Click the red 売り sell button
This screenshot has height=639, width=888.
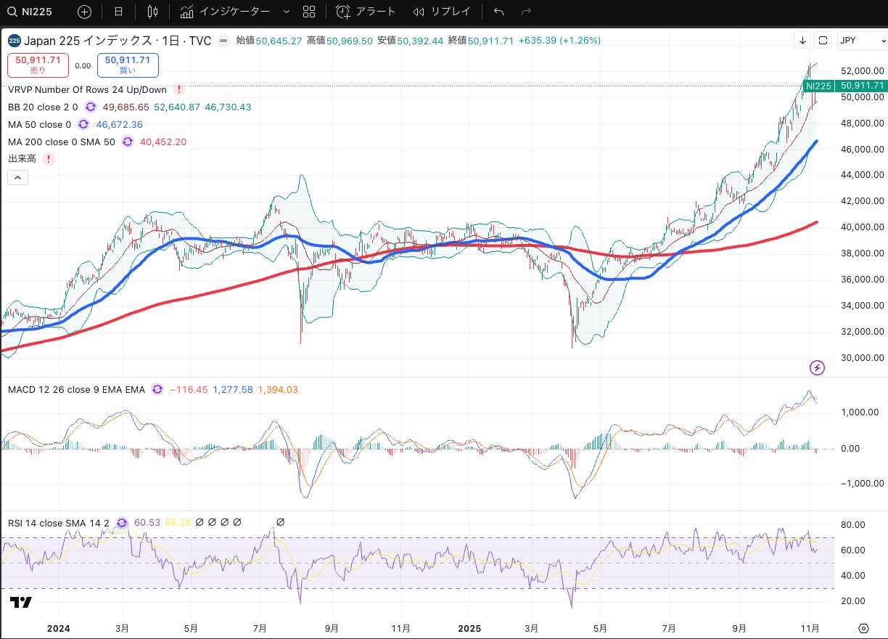coord(38,65)
